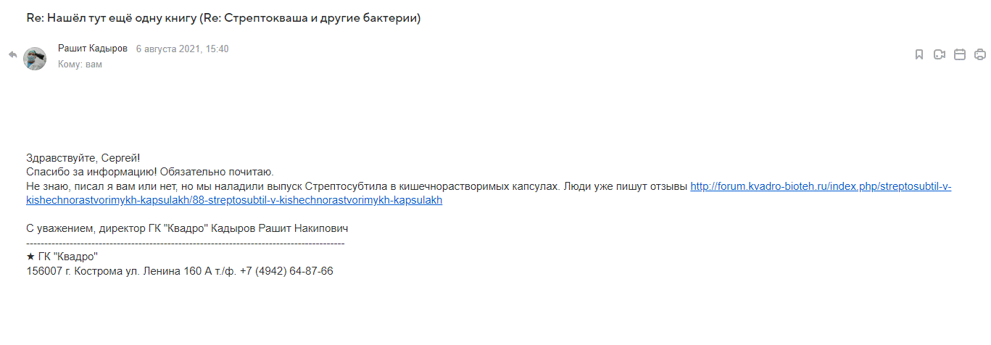Image resolution: width=991 pixels, height=345 pixels.
Task: Print this email message
Action: tap(980, 54)
